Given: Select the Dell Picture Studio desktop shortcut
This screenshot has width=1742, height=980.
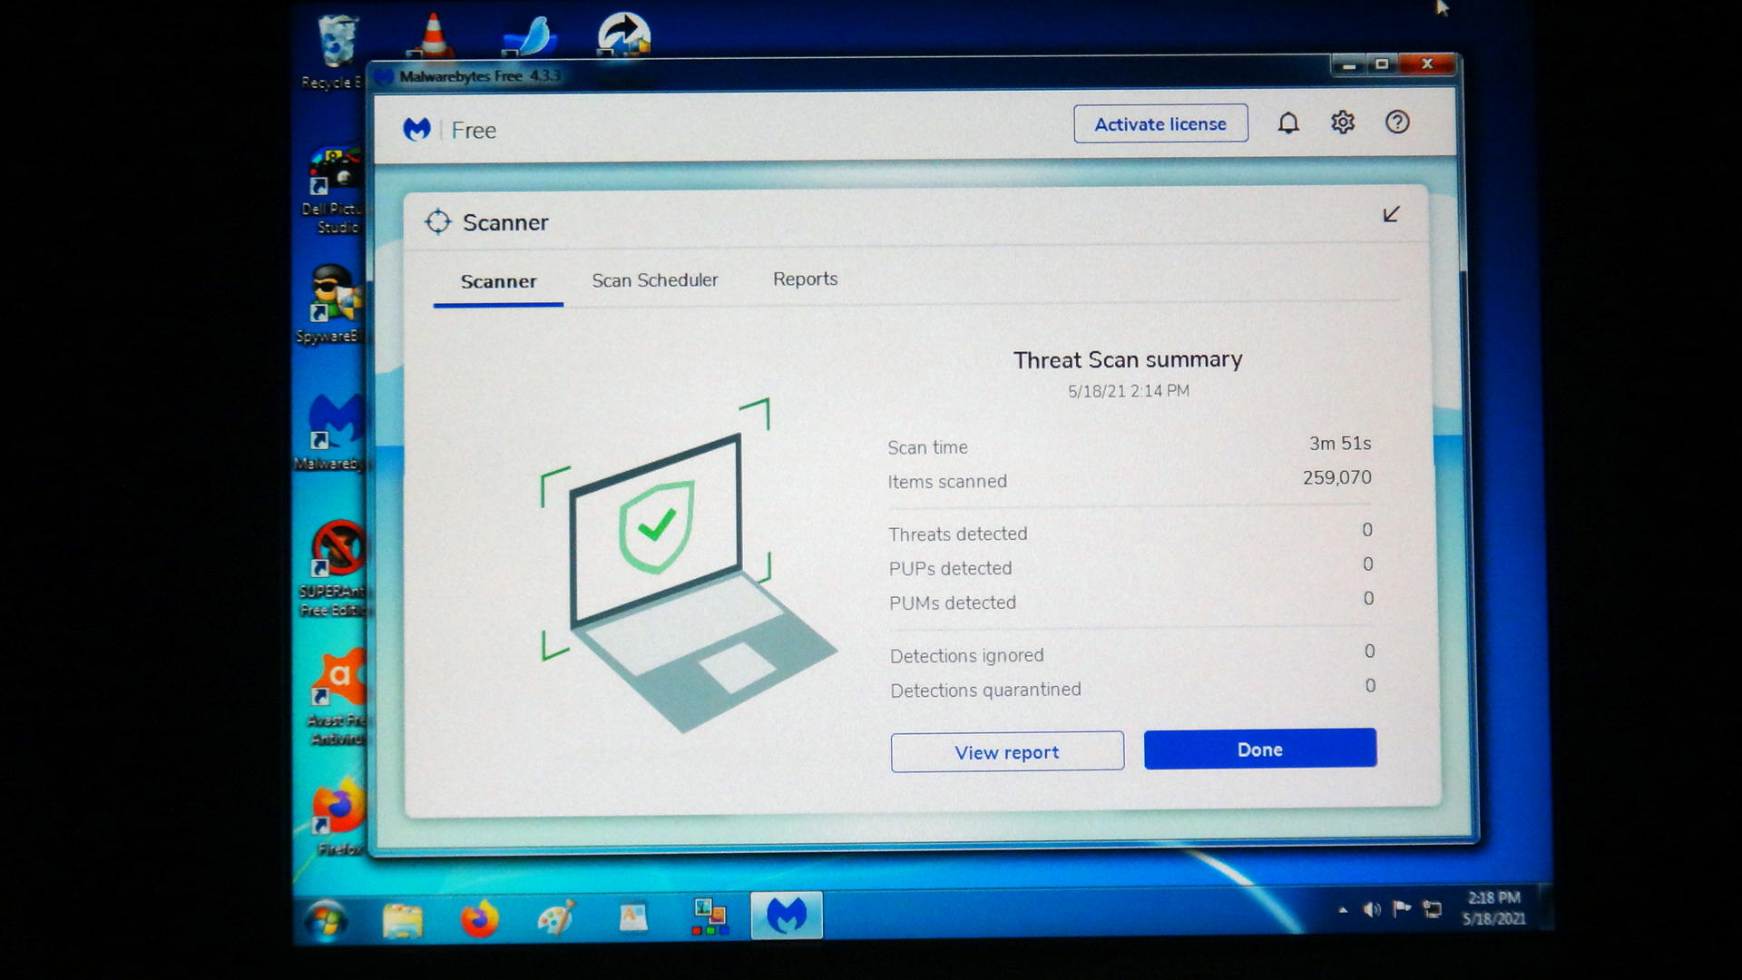Looking at the screenshot, I should (332, 190).
